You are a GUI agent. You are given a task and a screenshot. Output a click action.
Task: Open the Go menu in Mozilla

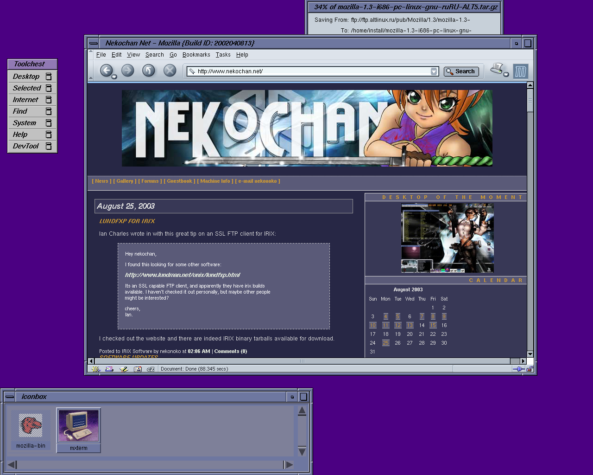tap(173, 55)
